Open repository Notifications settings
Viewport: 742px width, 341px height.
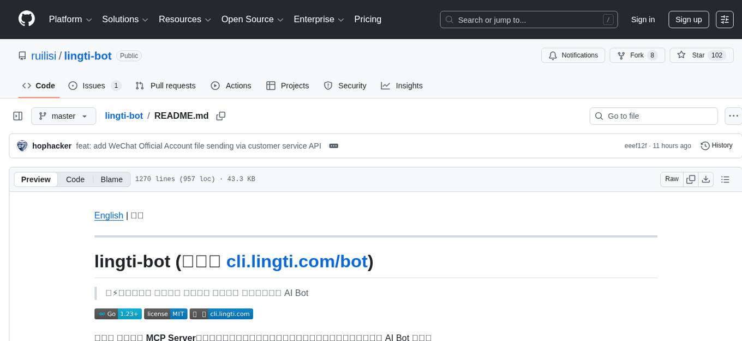573,55
